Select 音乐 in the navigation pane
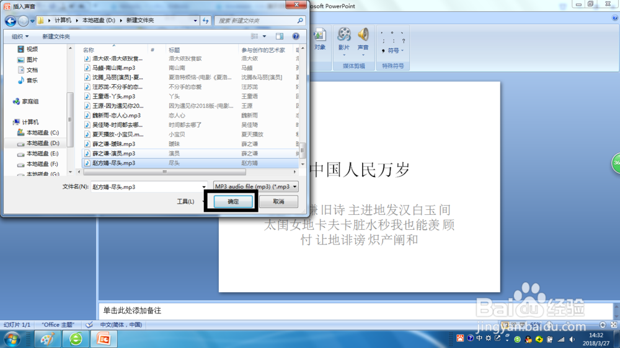Image resolution: width=620 pixels, height=348 pixels. point(28,80)
